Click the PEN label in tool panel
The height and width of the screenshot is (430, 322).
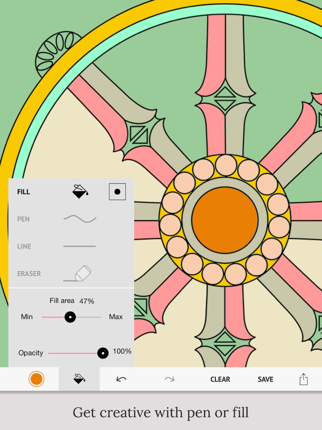pos(23,219)
